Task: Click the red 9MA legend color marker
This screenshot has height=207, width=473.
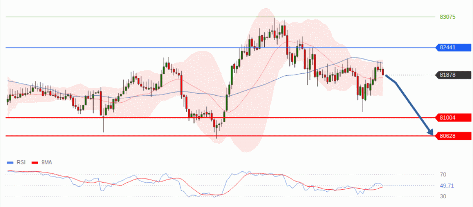Action: (x=35, y=162)
